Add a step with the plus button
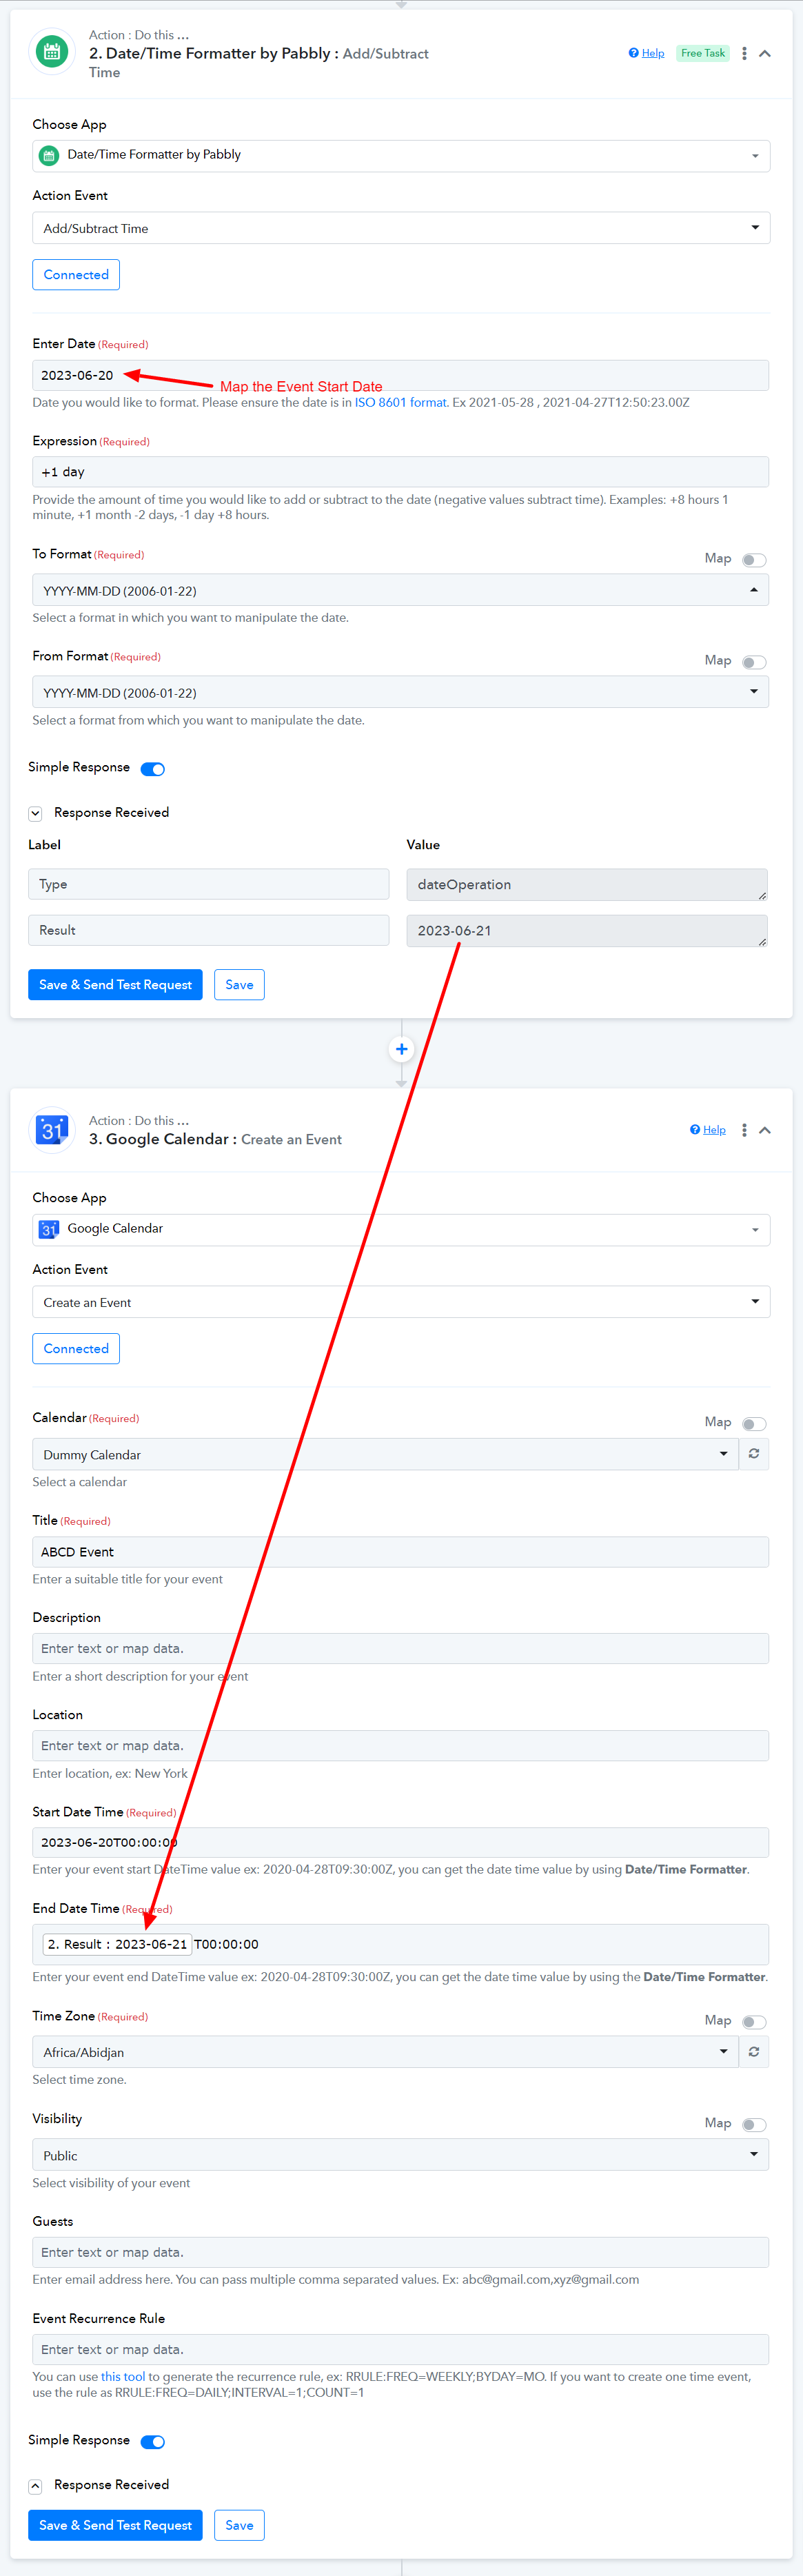Screen dimensions: 803x2576 click(401, 1049)
